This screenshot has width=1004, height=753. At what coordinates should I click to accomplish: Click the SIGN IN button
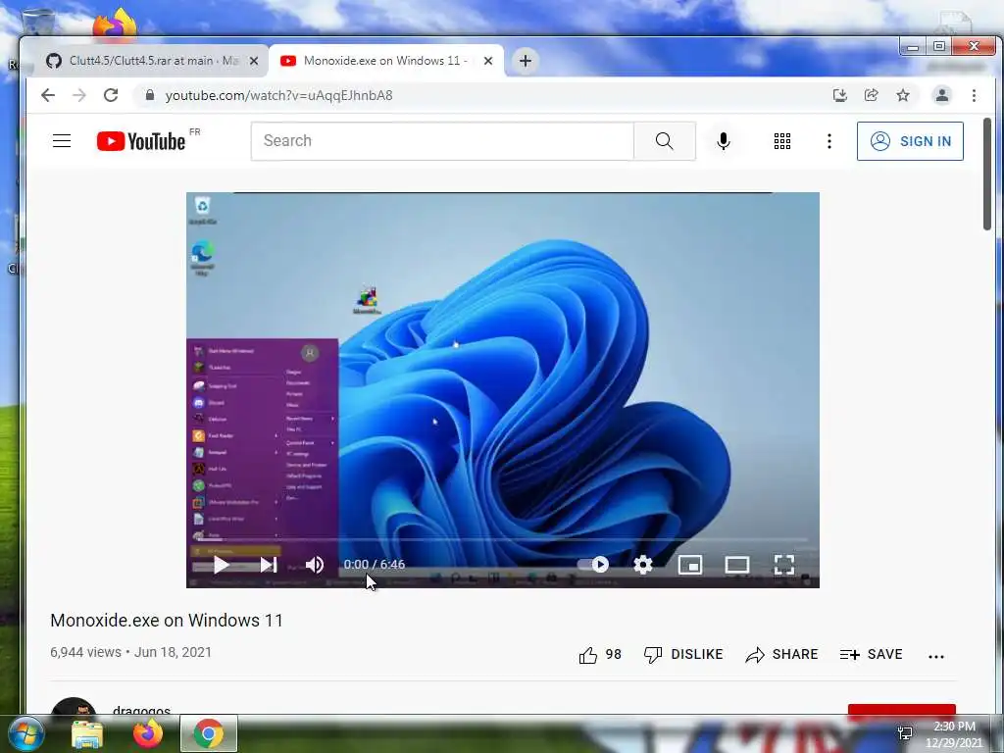[910, 141]
